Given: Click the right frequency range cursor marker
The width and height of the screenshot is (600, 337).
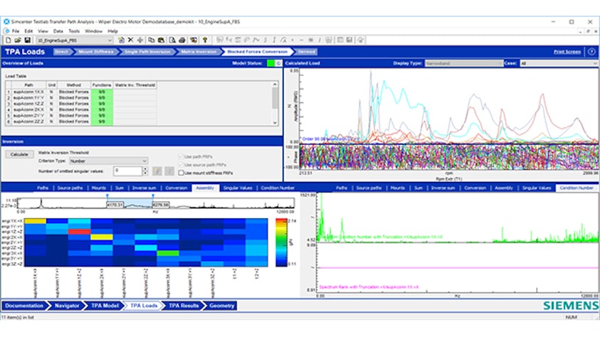Looking at the screenshot, I should click(x=153, y=196).
